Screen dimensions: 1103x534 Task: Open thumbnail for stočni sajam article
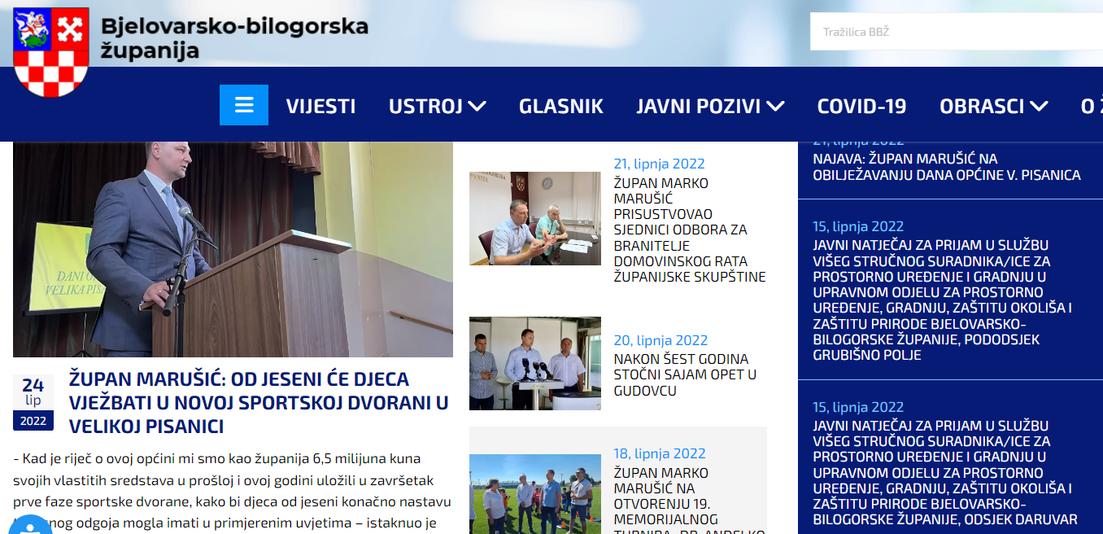[535, 363]
